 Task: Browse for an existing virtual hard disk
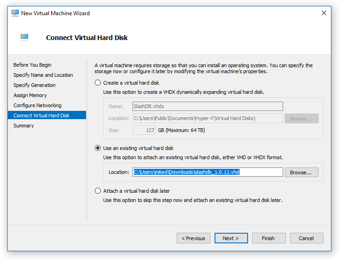(301, 173)
